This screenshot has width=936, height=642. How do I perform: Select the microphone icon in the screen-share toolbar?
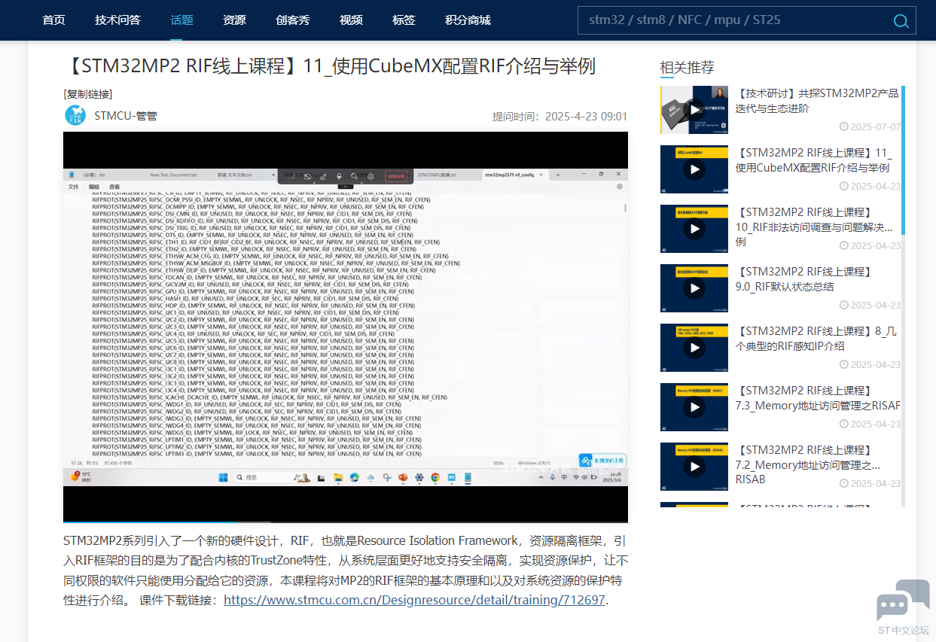point(339,175)
